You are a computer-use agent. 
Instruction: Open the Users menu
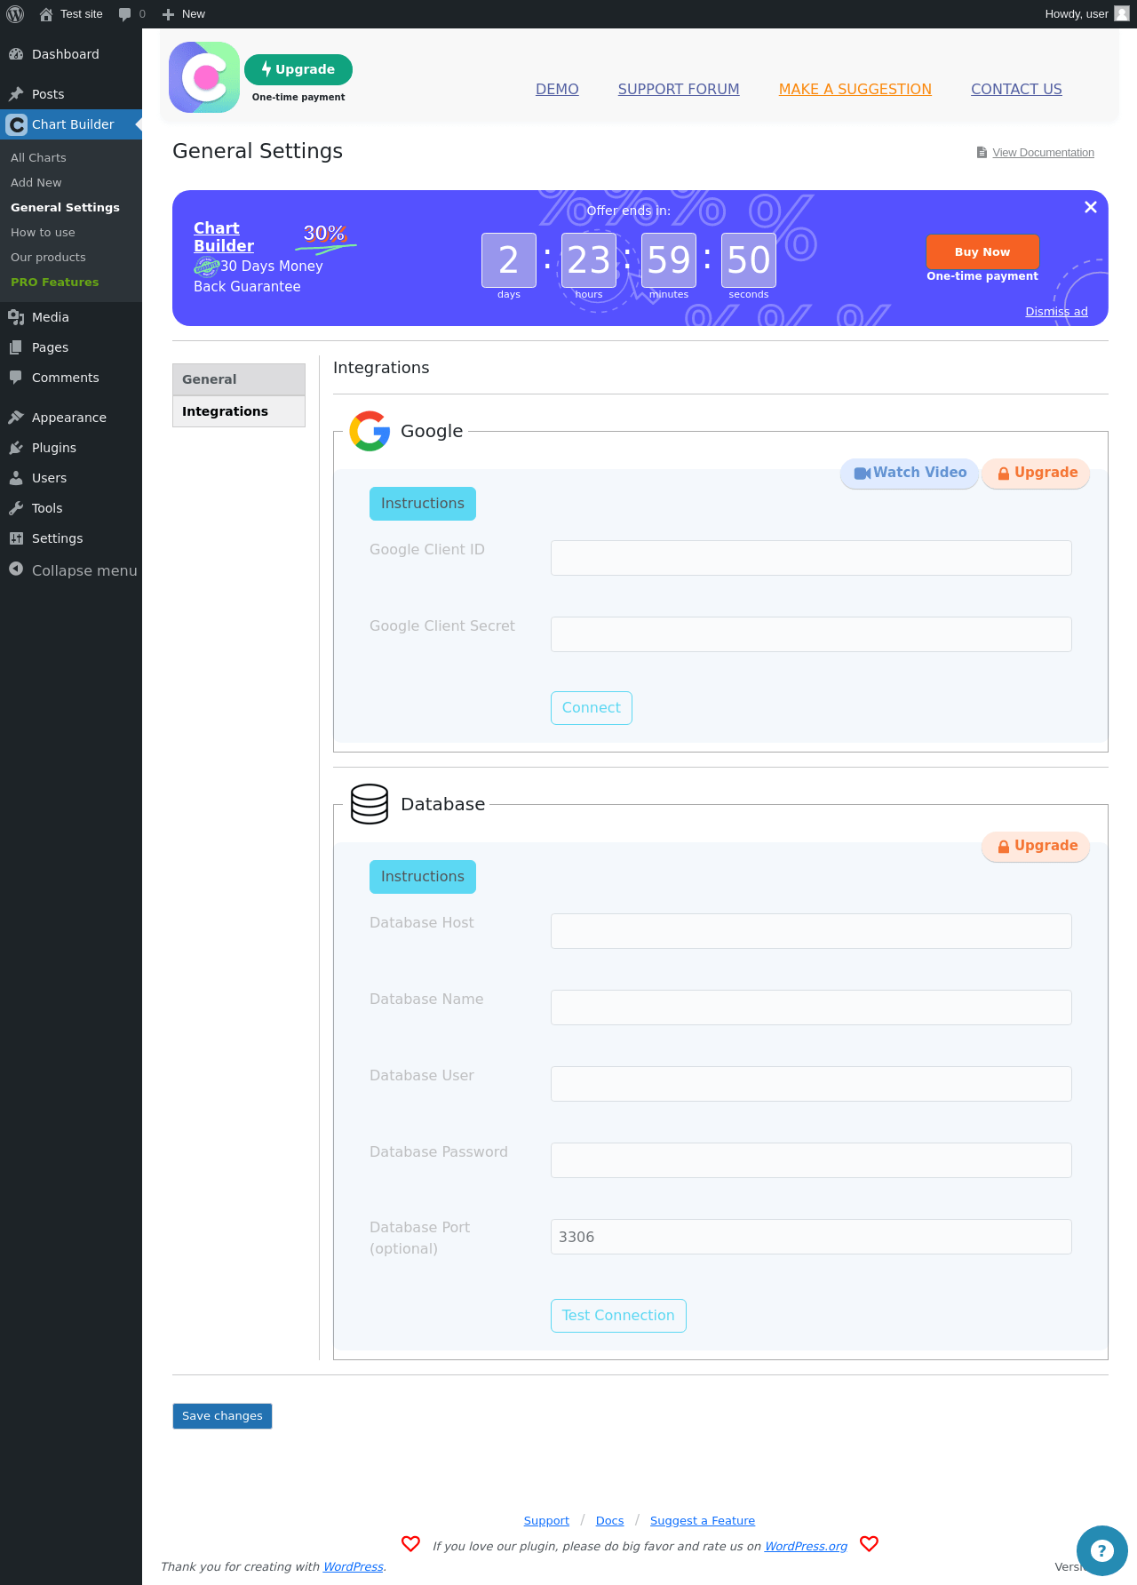coord(71,478)
